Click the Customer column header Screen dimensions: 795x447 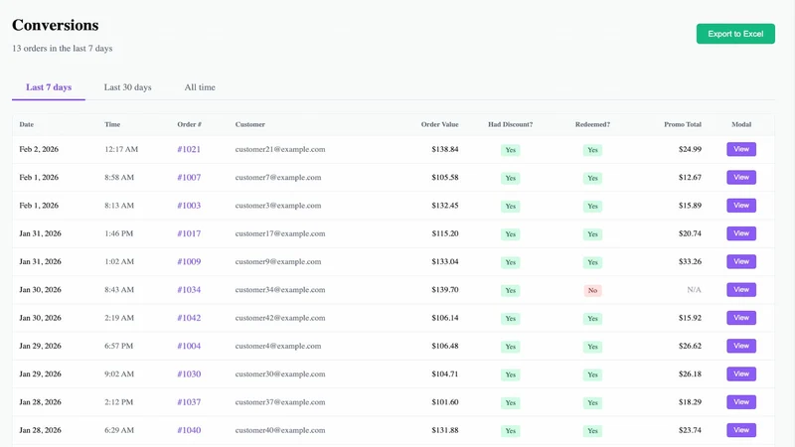pos(250,124)
